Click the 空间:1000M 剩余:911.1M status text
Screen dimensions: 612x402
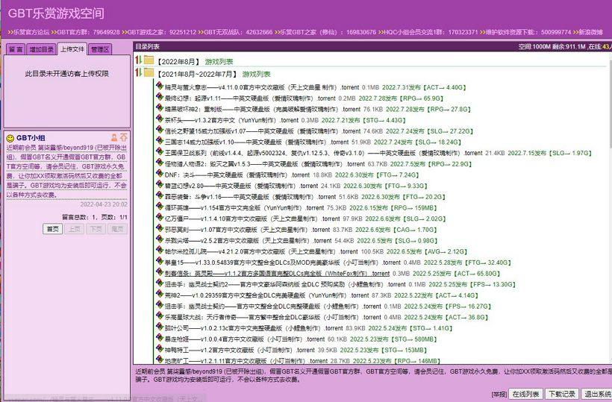[552, 46]
